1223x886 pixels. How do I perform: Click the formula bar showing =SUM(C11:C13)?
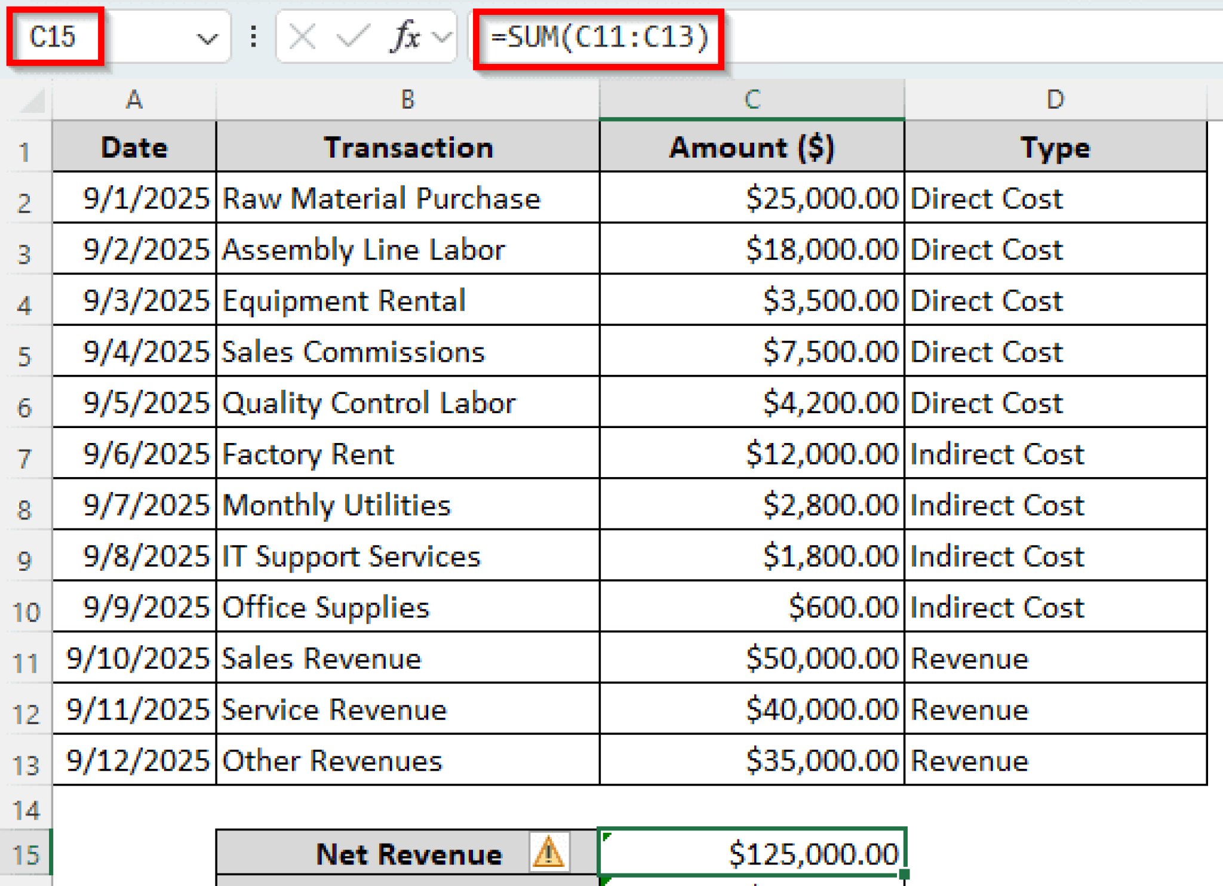pos(597,37)
